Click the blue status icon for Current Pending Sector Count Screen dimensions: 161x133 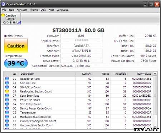[7, 121]
